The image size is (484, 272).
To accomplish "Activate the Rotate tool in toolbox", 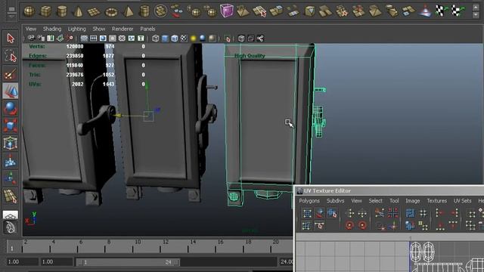I will tap(11, 108).
